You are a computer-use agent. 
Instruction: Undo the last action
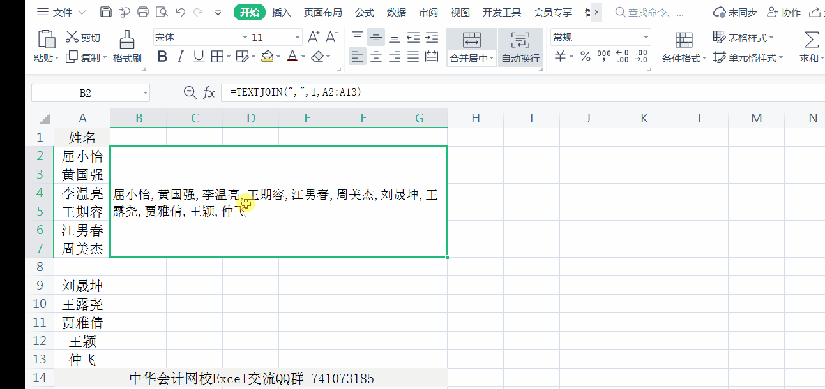(x=180, y=12)
